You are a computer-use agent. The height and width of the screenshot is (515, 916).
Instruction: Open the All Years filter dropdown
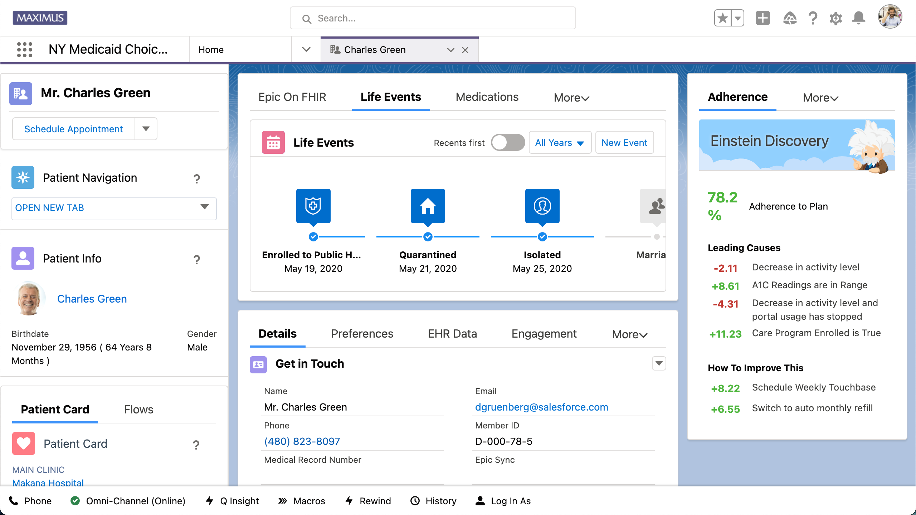560,143
